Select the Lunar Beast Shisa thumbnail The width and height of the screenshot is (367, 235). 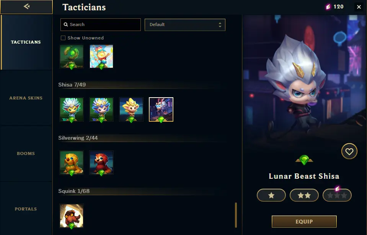pos(161,109)
